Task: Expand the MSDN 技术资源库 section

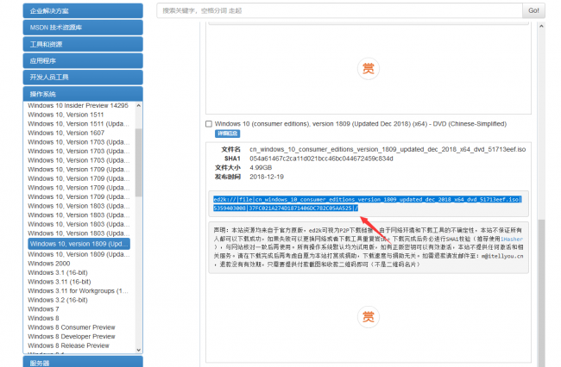Action: pos(83,28)
